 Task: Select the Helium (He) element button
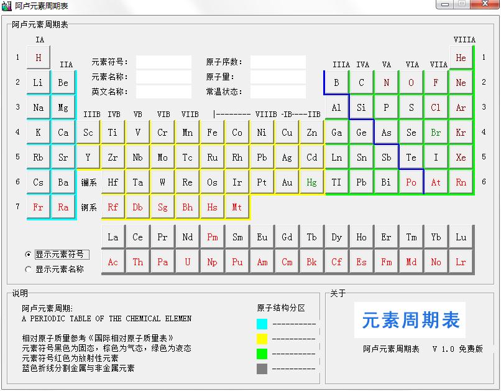(x=461, y=58)
